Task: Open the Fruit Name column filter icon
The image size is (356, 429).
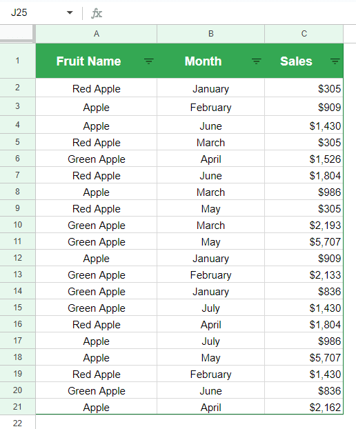Action: [149, 61]
